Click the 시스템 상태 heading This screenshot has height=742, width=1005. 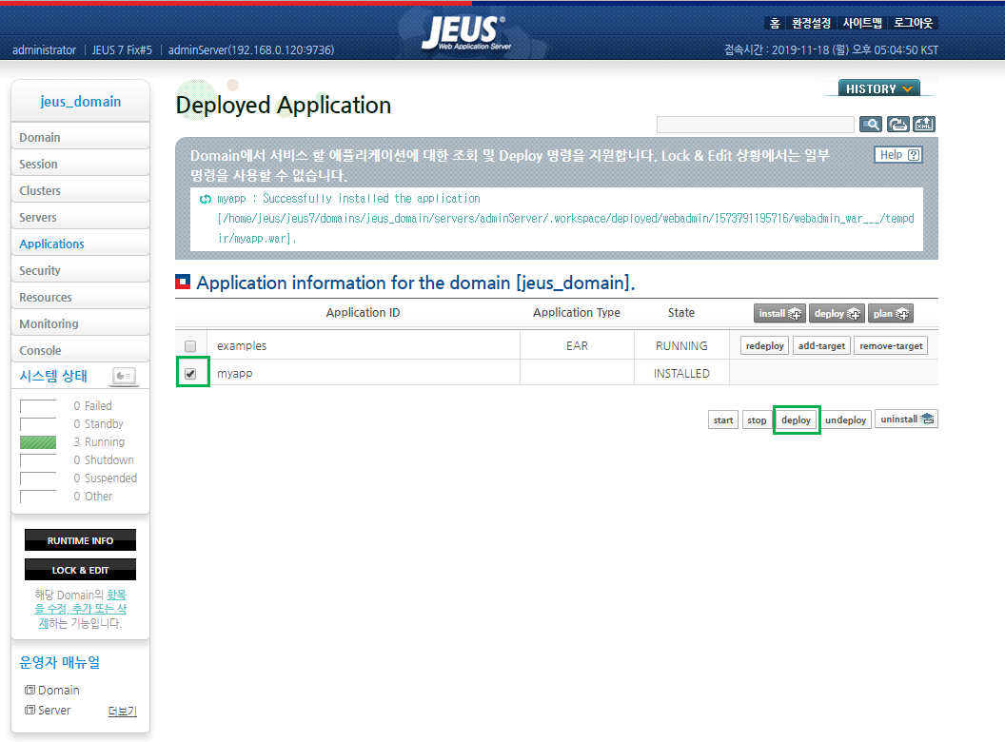[53, 376]
